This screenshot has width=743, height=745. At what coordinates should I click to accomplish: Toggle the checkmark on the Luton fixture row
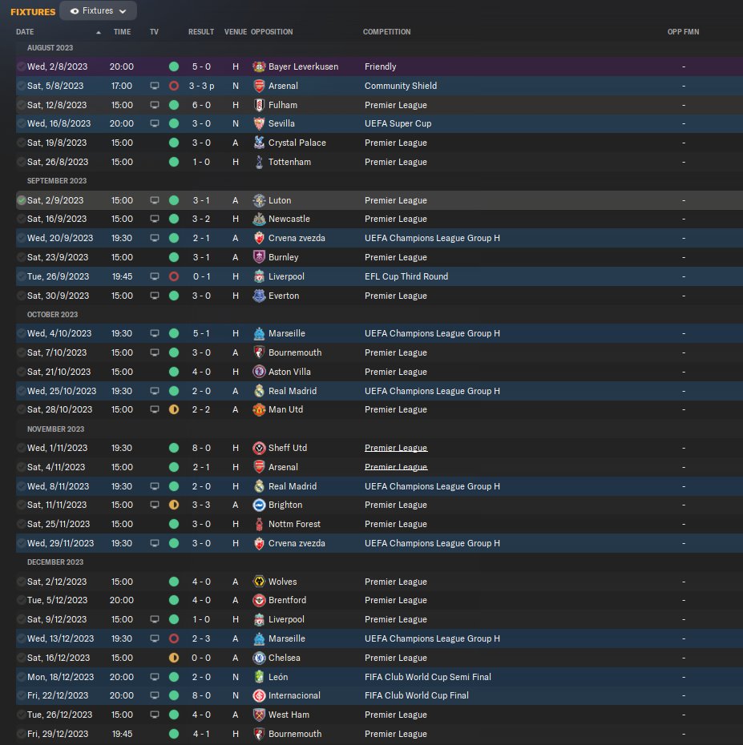click(21, 200)
